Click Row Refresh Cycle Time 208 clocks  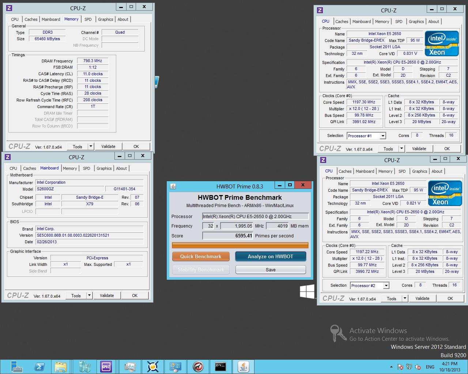coord(93,100)
